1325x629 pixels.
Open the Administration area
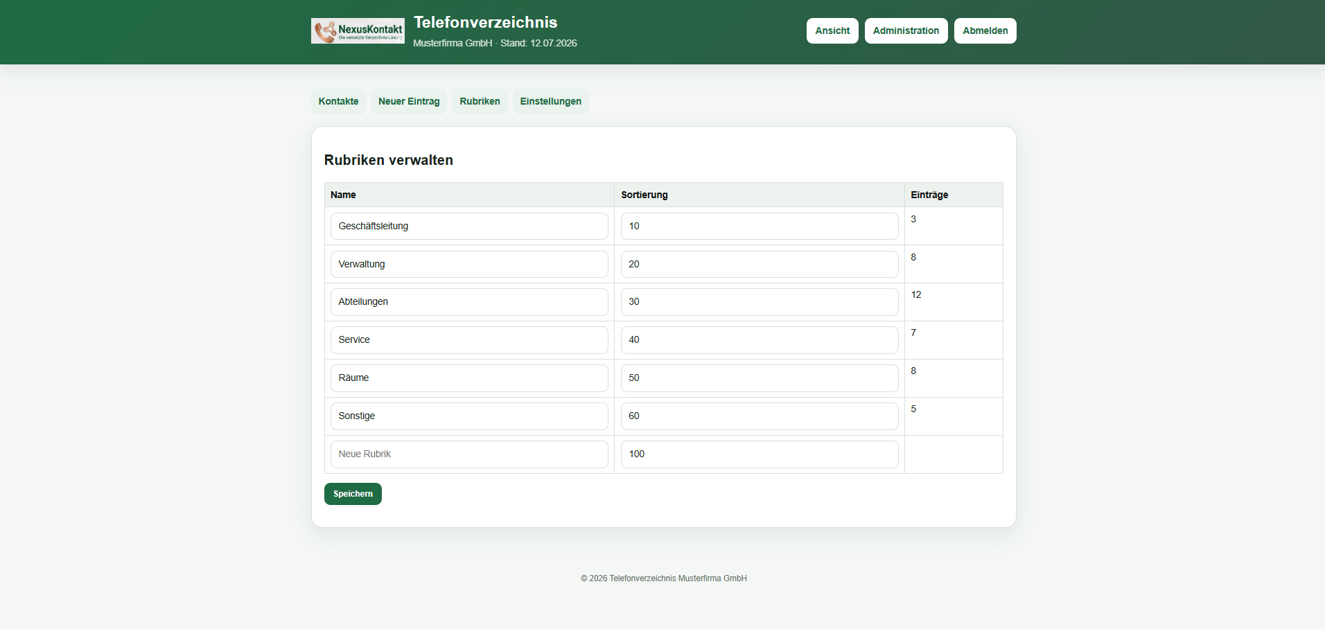(x=906, y=30)
